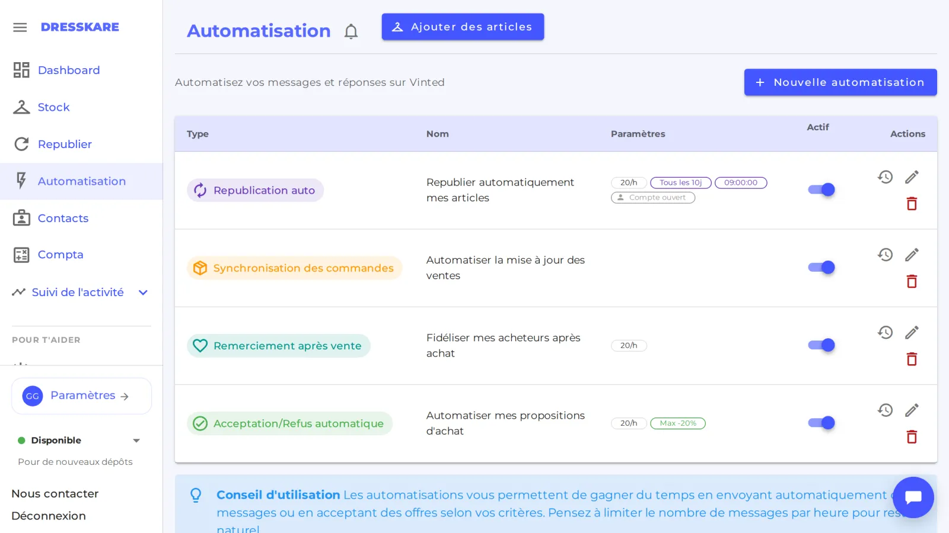Click the Nous contacter link
This screenshot has width=949, height=533.
[x=55, y=493]
